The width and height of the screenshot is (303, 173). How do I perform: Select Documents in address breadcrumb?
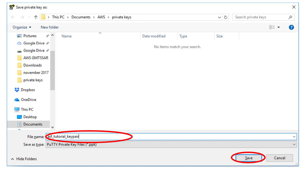pos(81,17)
